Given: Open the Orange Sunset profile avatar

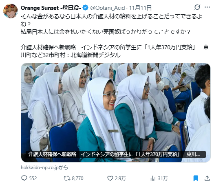Looking at the screenshot, I should click(x=11, y=11).
